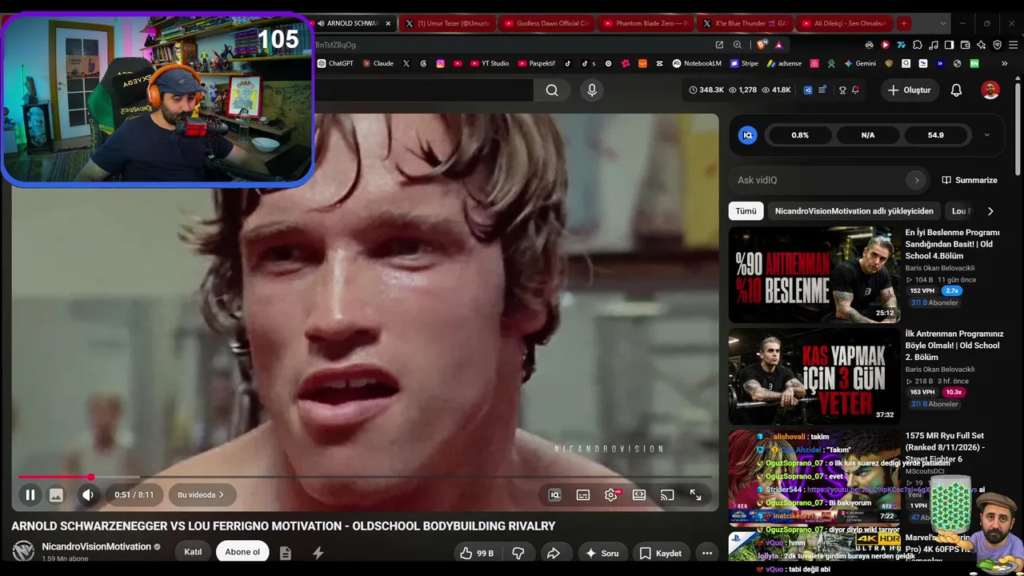Open the '%90 Antrenman %10 Beslenme' video thumbnail

tap(814, 274)
